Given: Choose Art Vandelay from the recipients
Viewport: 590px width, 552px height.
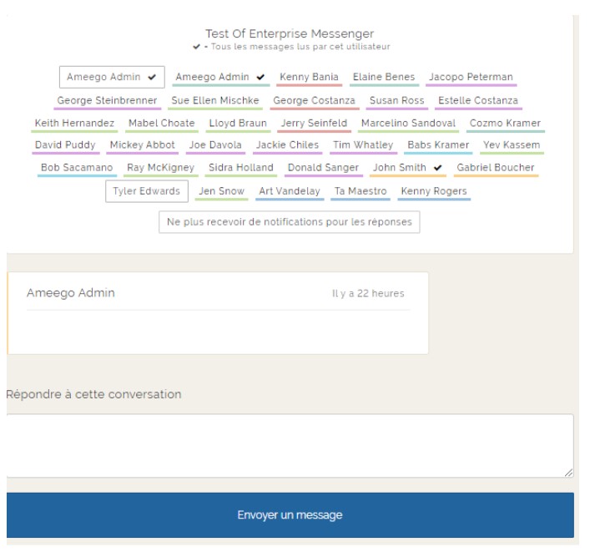Looking at the screenshot, I should click(290, 191).
